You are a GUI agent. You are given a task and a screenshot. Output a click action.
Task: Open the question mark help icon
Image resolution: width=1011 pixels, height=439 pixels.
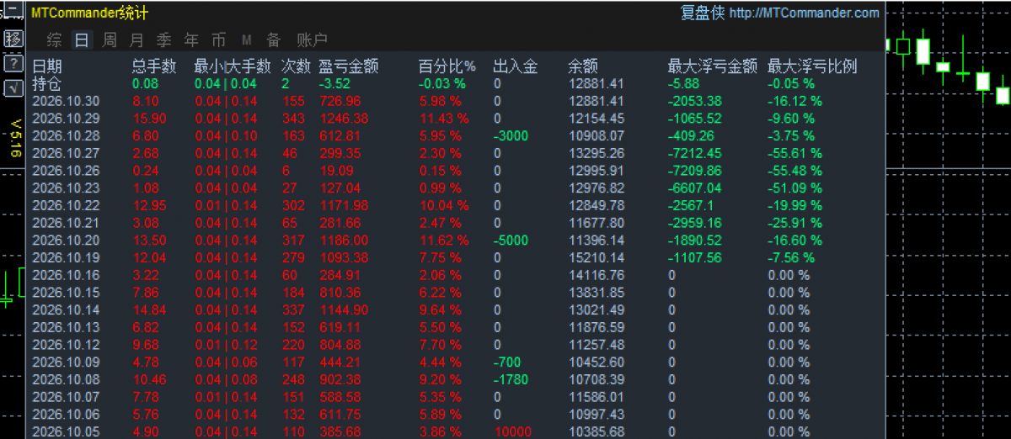coord(13,63)
